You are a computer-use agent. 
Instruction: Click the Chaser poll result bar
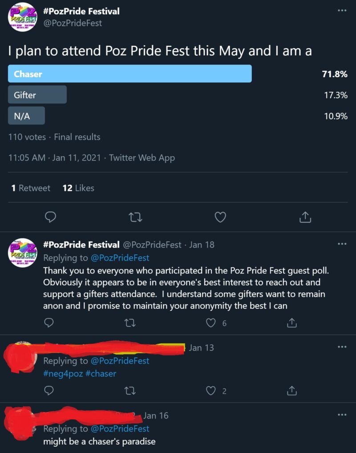pos(129,74)
